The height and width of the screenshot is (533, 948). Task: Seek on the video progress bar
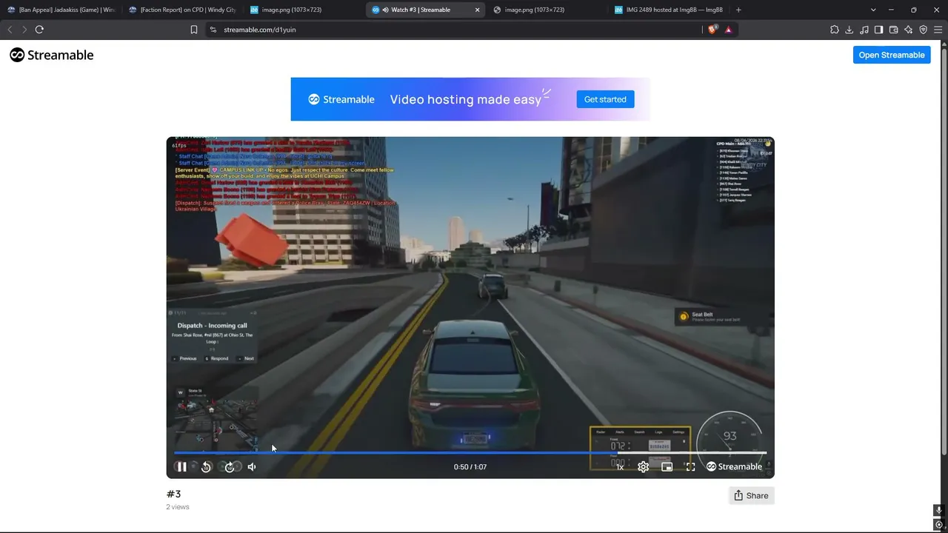coord(470,452)
